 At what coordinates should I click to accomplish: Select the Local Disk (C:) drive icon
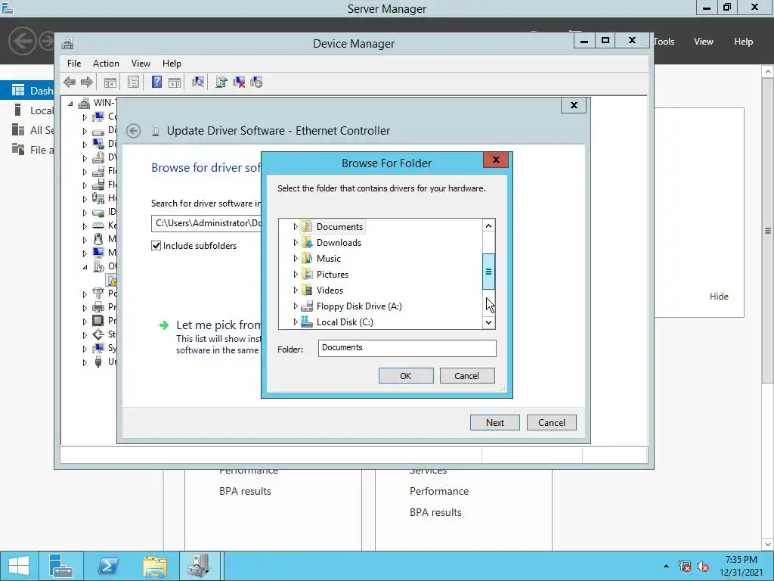(x=307, y=322)
